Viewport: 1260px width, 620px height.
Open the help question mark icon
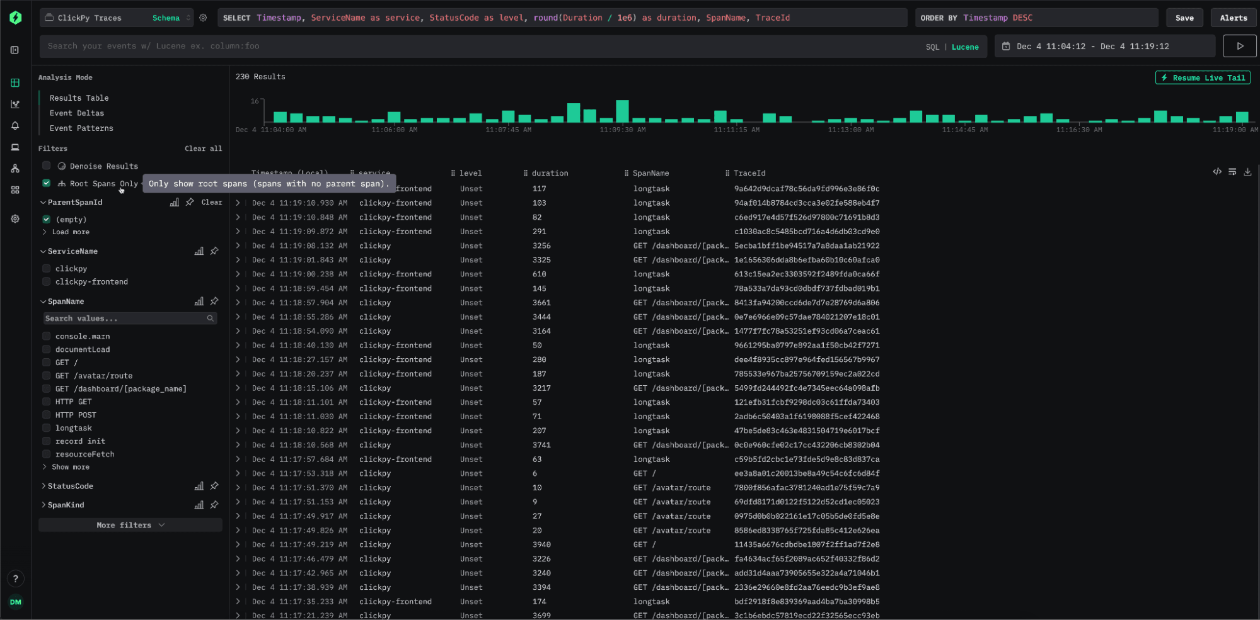[16, 578]
